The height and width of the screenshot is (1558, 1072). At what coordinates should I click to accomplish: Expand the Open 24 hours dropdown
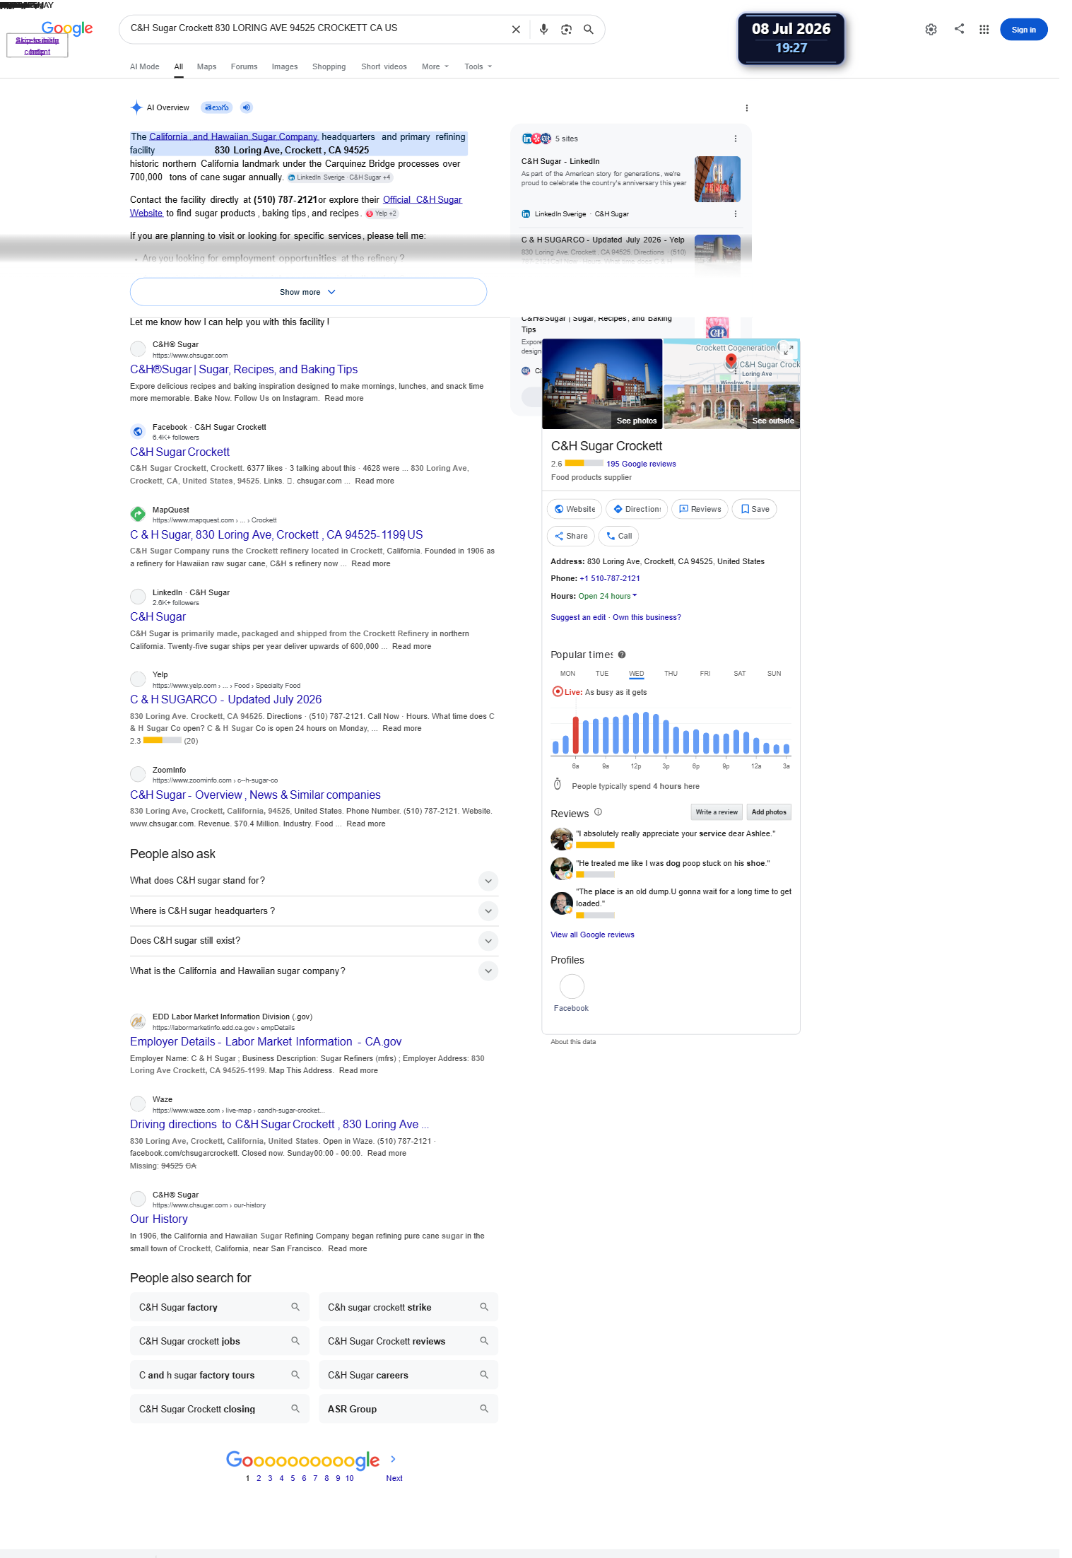click(x=608, y=596)
